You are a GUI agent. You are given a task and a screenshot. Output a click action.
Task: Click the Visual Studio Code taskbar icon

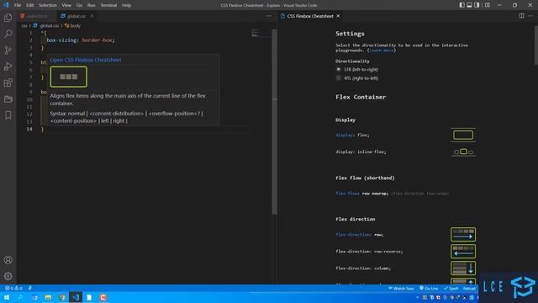[76, 297]
